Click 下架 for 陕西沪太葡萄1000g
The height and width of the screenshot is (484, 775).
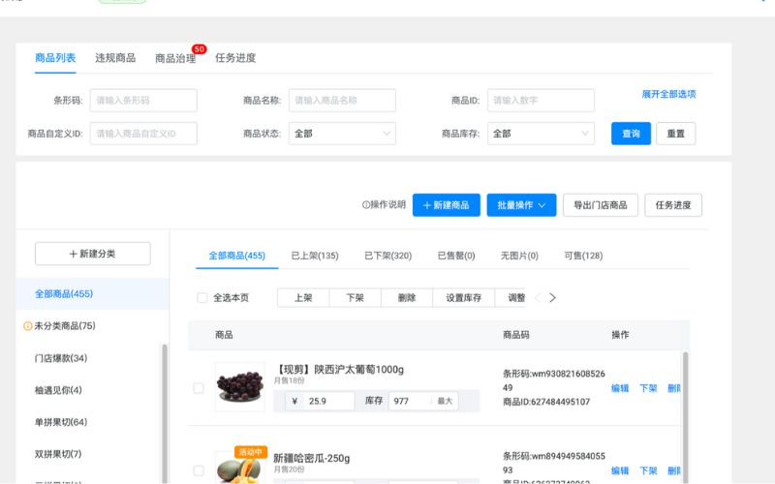tap(648, 388)
